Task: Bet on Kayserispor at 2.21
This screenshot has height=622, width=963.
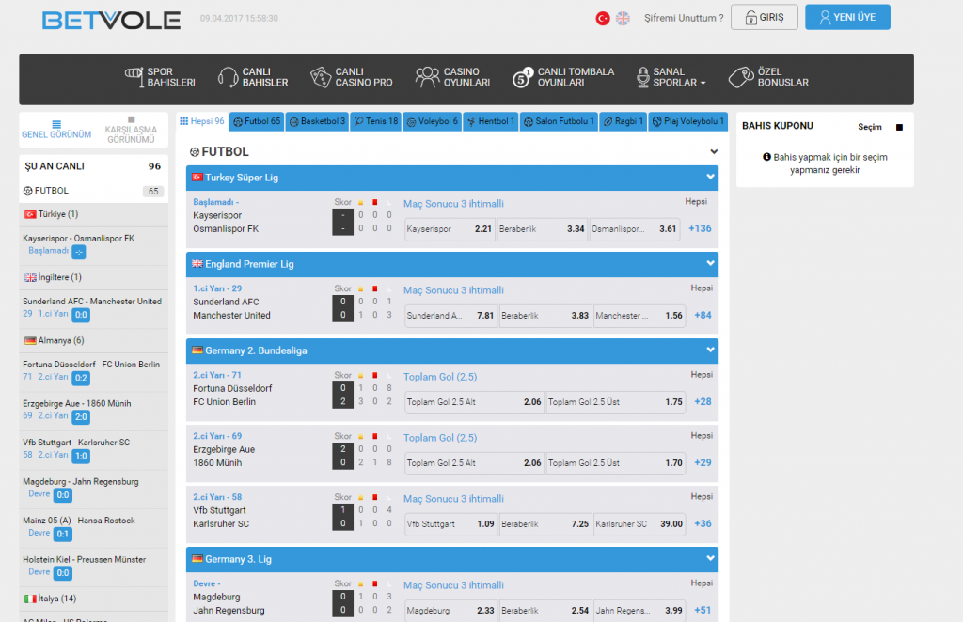Action: click(449, 229)
